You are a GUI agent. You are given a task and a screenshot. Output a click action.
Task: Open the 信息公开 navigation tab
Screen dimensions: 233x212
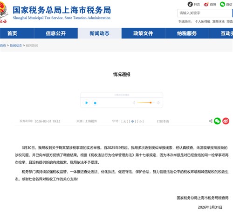click(x=56, y=33)
